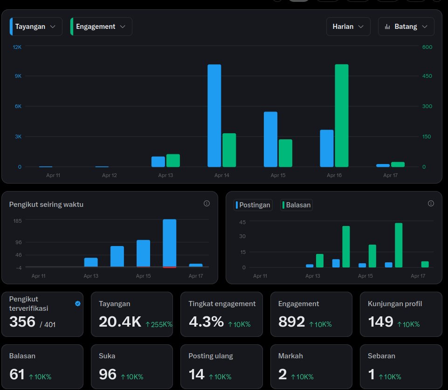Open the Tayangan metric dropdown
The width and height of the screenshot is (448, 390).
[36, 27]
